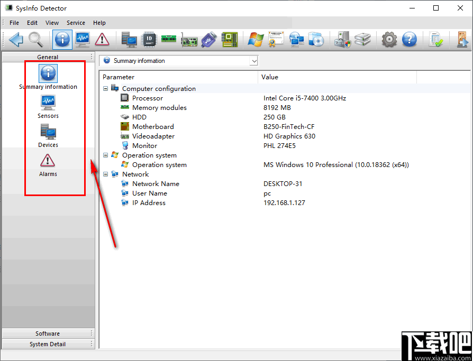Open the View menu
This screenshot has width=473, height=361.
coord(52,23)
